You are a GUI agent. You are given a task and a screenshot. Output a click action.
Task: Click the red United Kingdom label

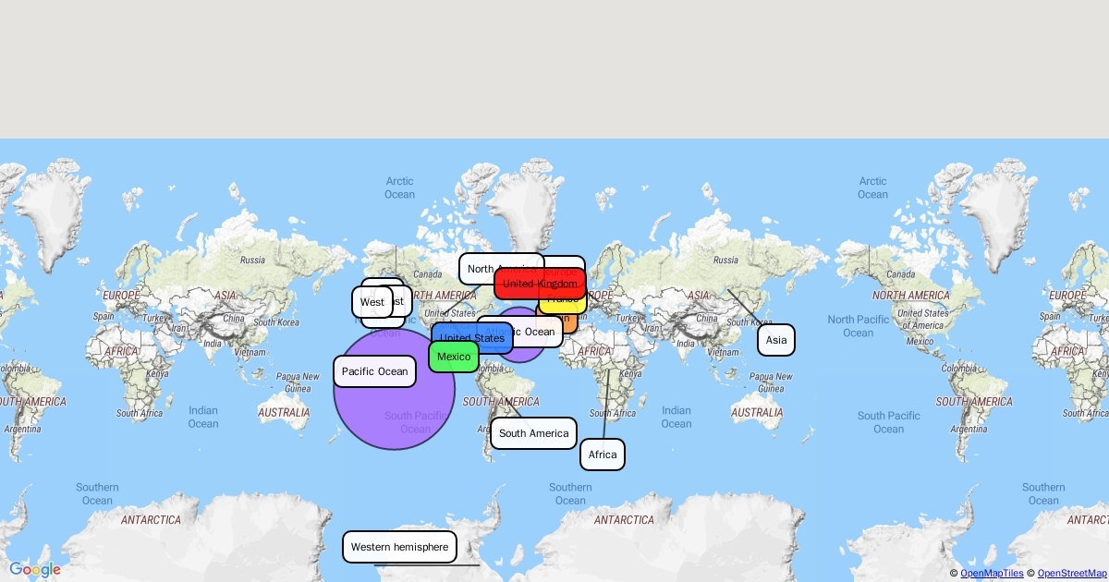coord(540,284)
